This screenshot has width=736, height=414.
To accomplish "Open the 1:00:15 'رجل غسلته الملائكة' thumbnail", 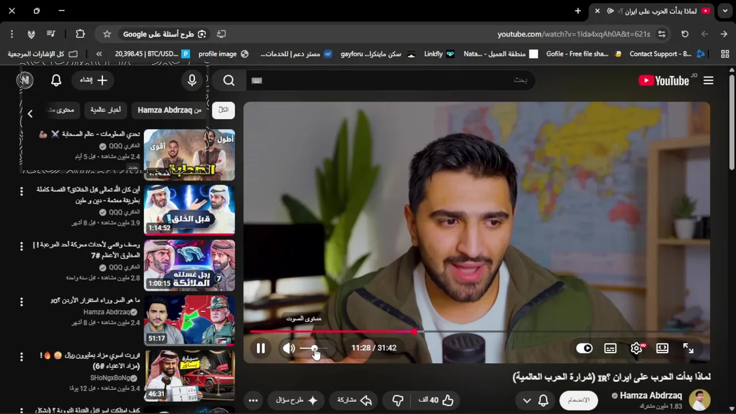I will 189,265.
